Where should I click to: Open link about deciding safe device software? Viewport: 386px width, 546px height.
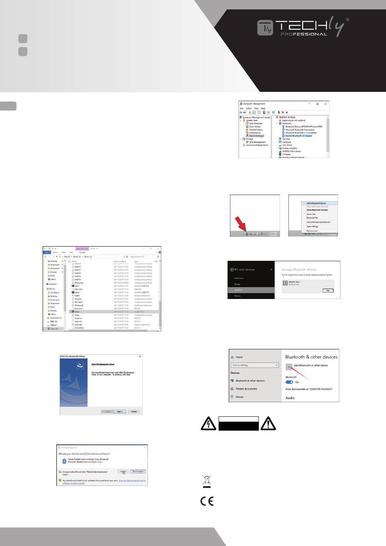click(132, 480)
